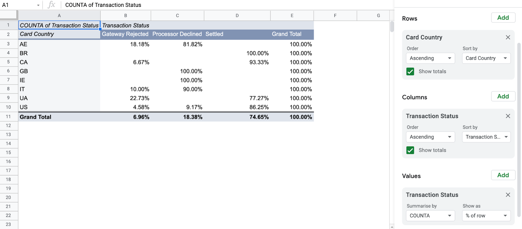Add a field to Columns
The image size is (522, 229).
point(503,96)
